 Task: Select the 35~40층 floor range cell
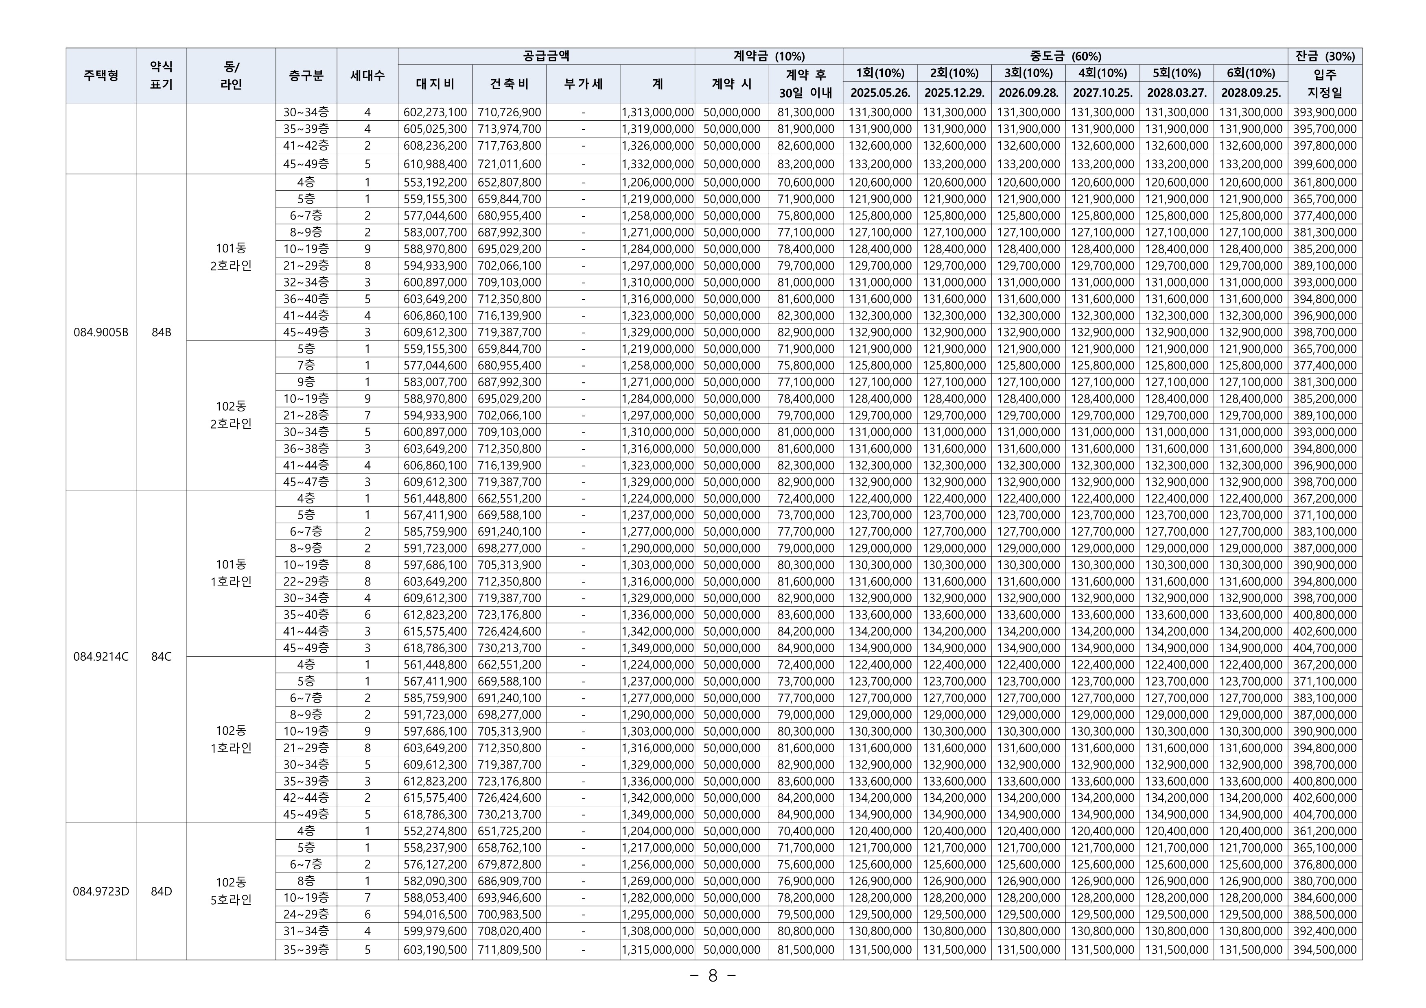click(x=306, y=614)
